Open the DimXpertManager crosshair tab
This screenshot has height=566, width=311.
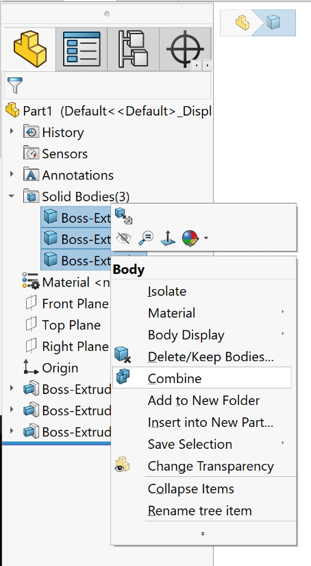[x=185, y=49]
